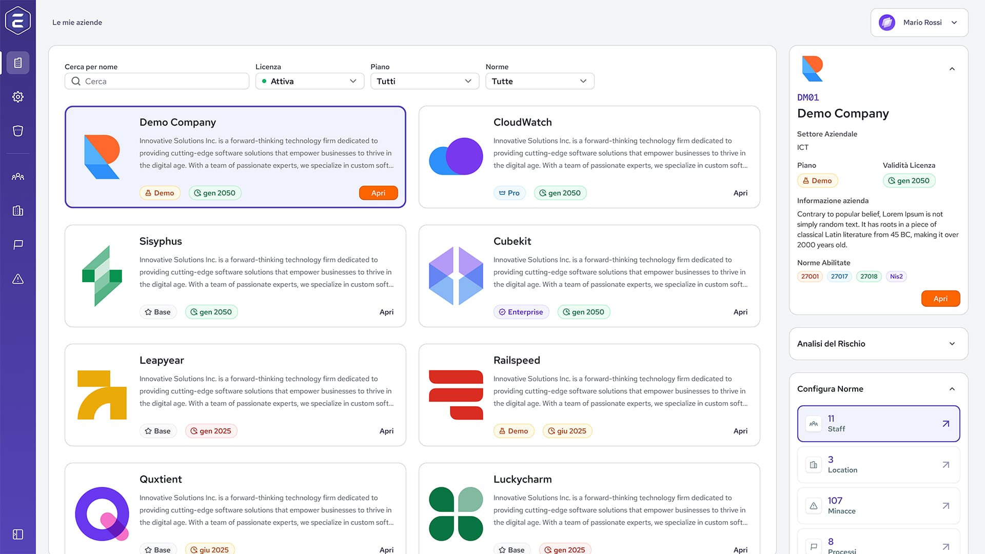
Task: Click the settings gear sidebar icon
Action: pos(18,97)
